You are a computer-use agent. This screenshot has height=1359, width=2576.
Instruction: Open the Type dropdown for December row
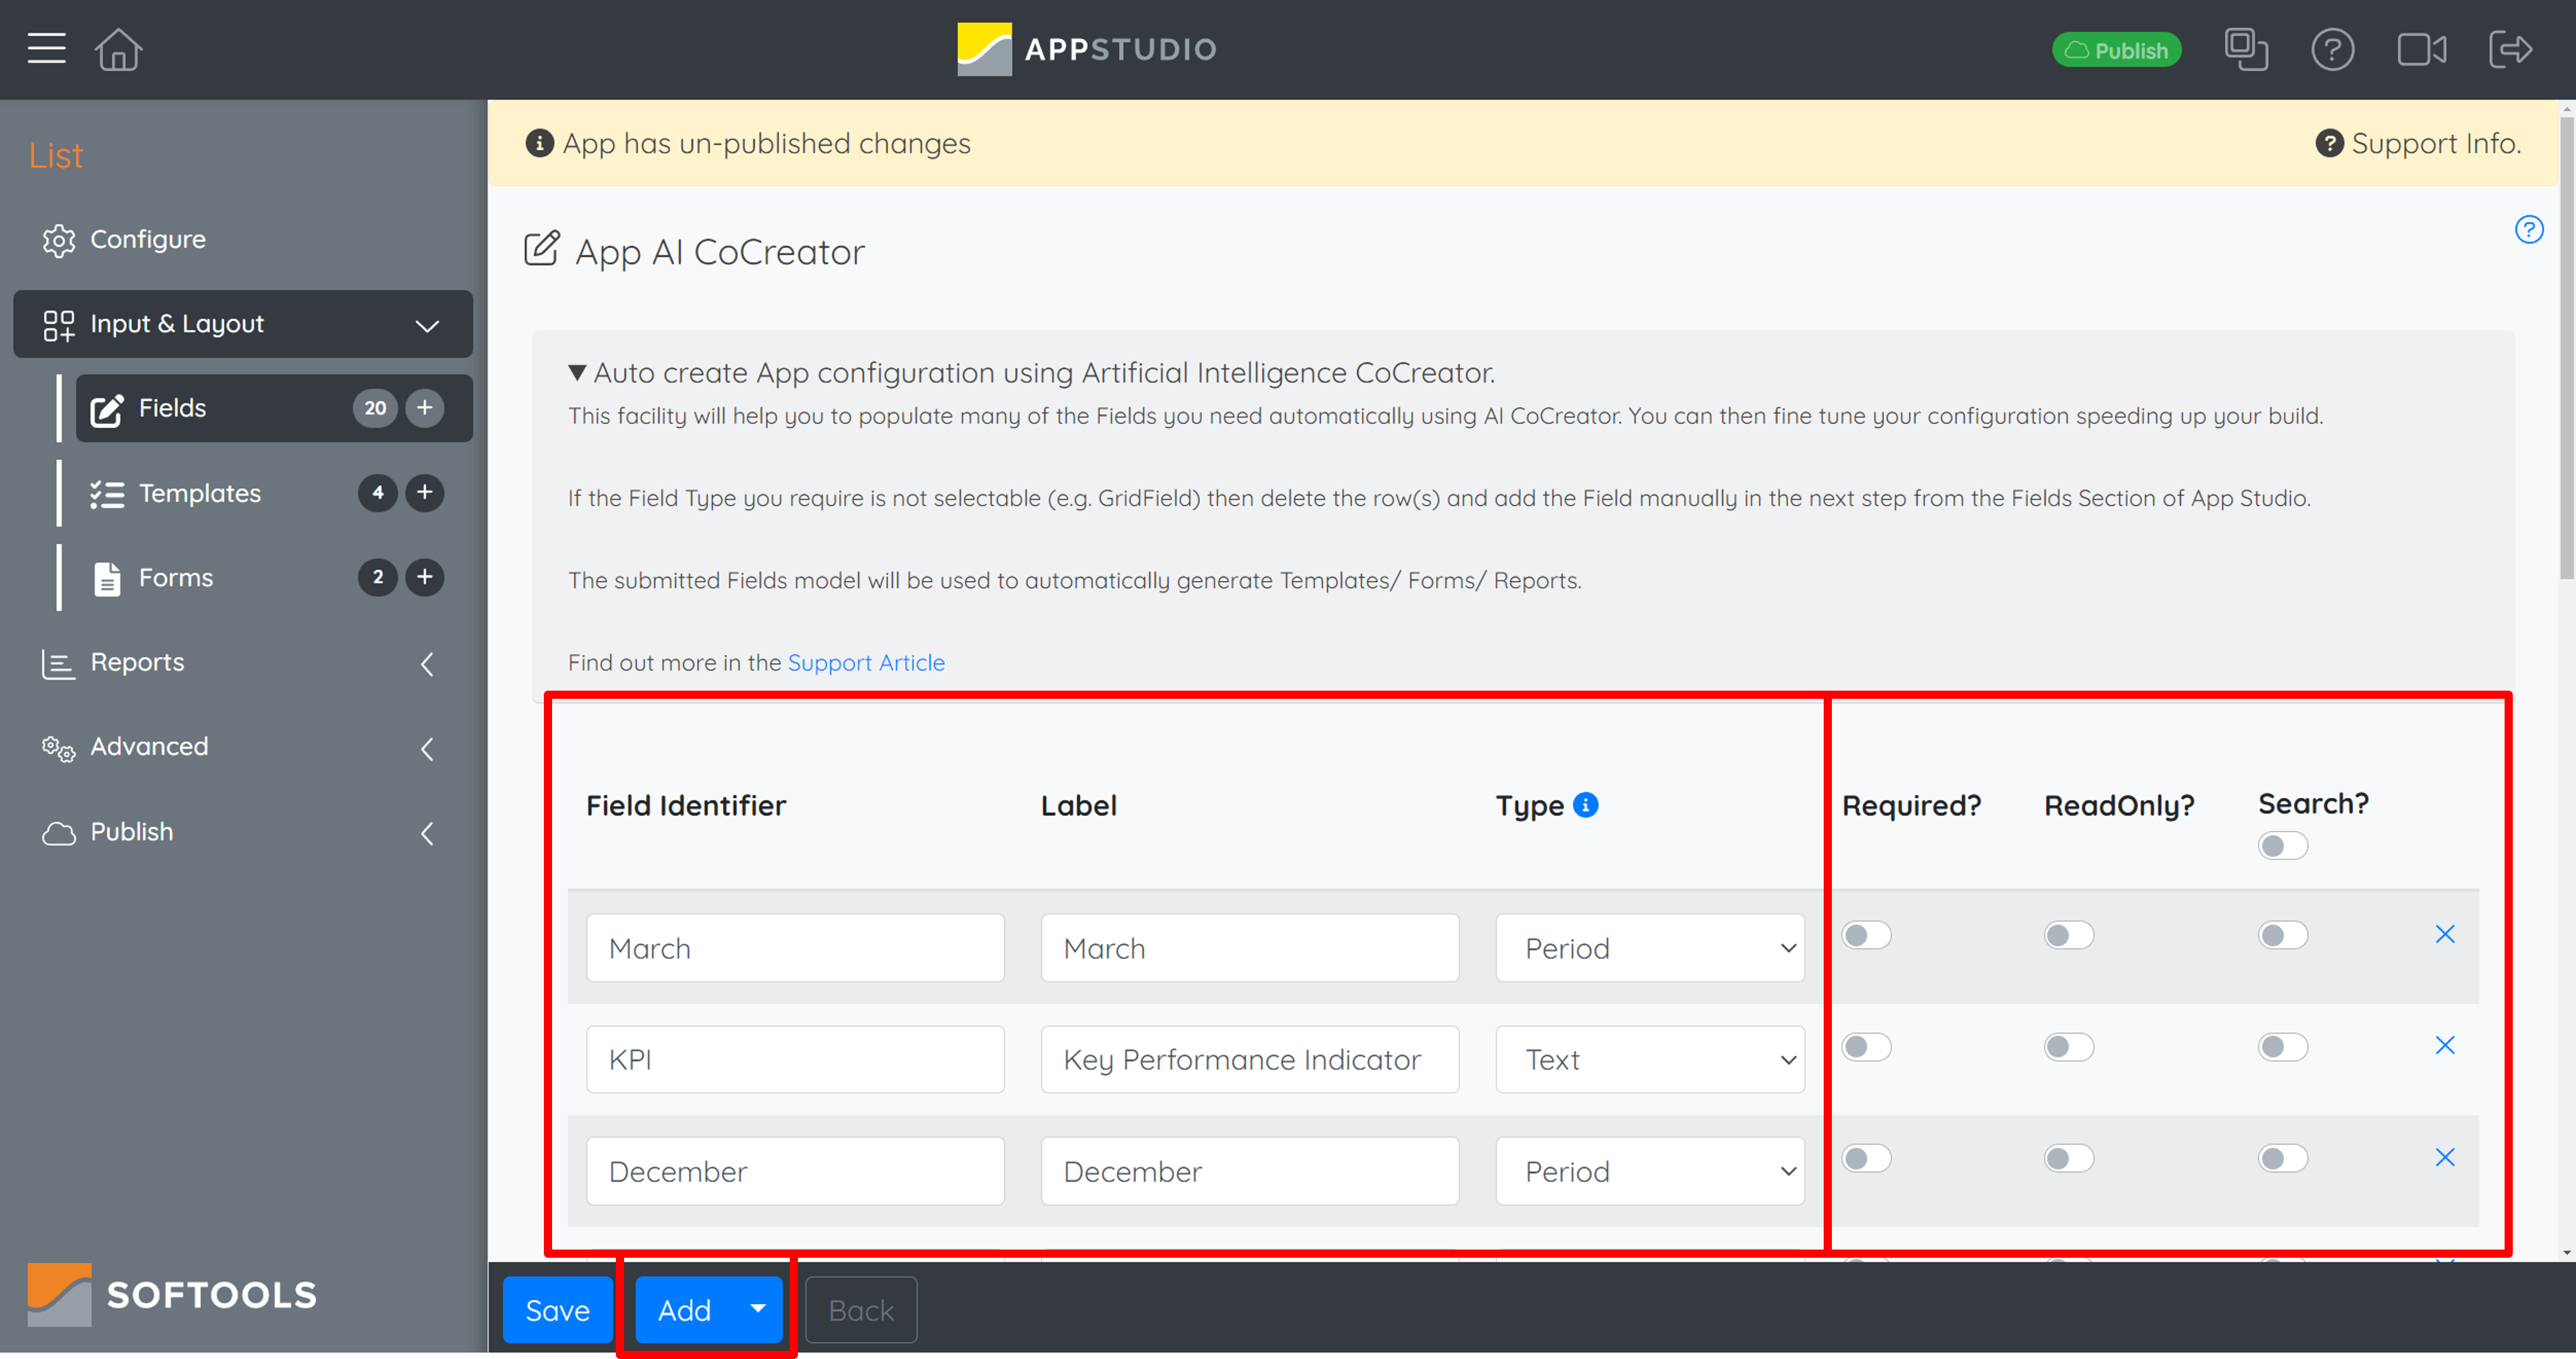point(1649,1170)
